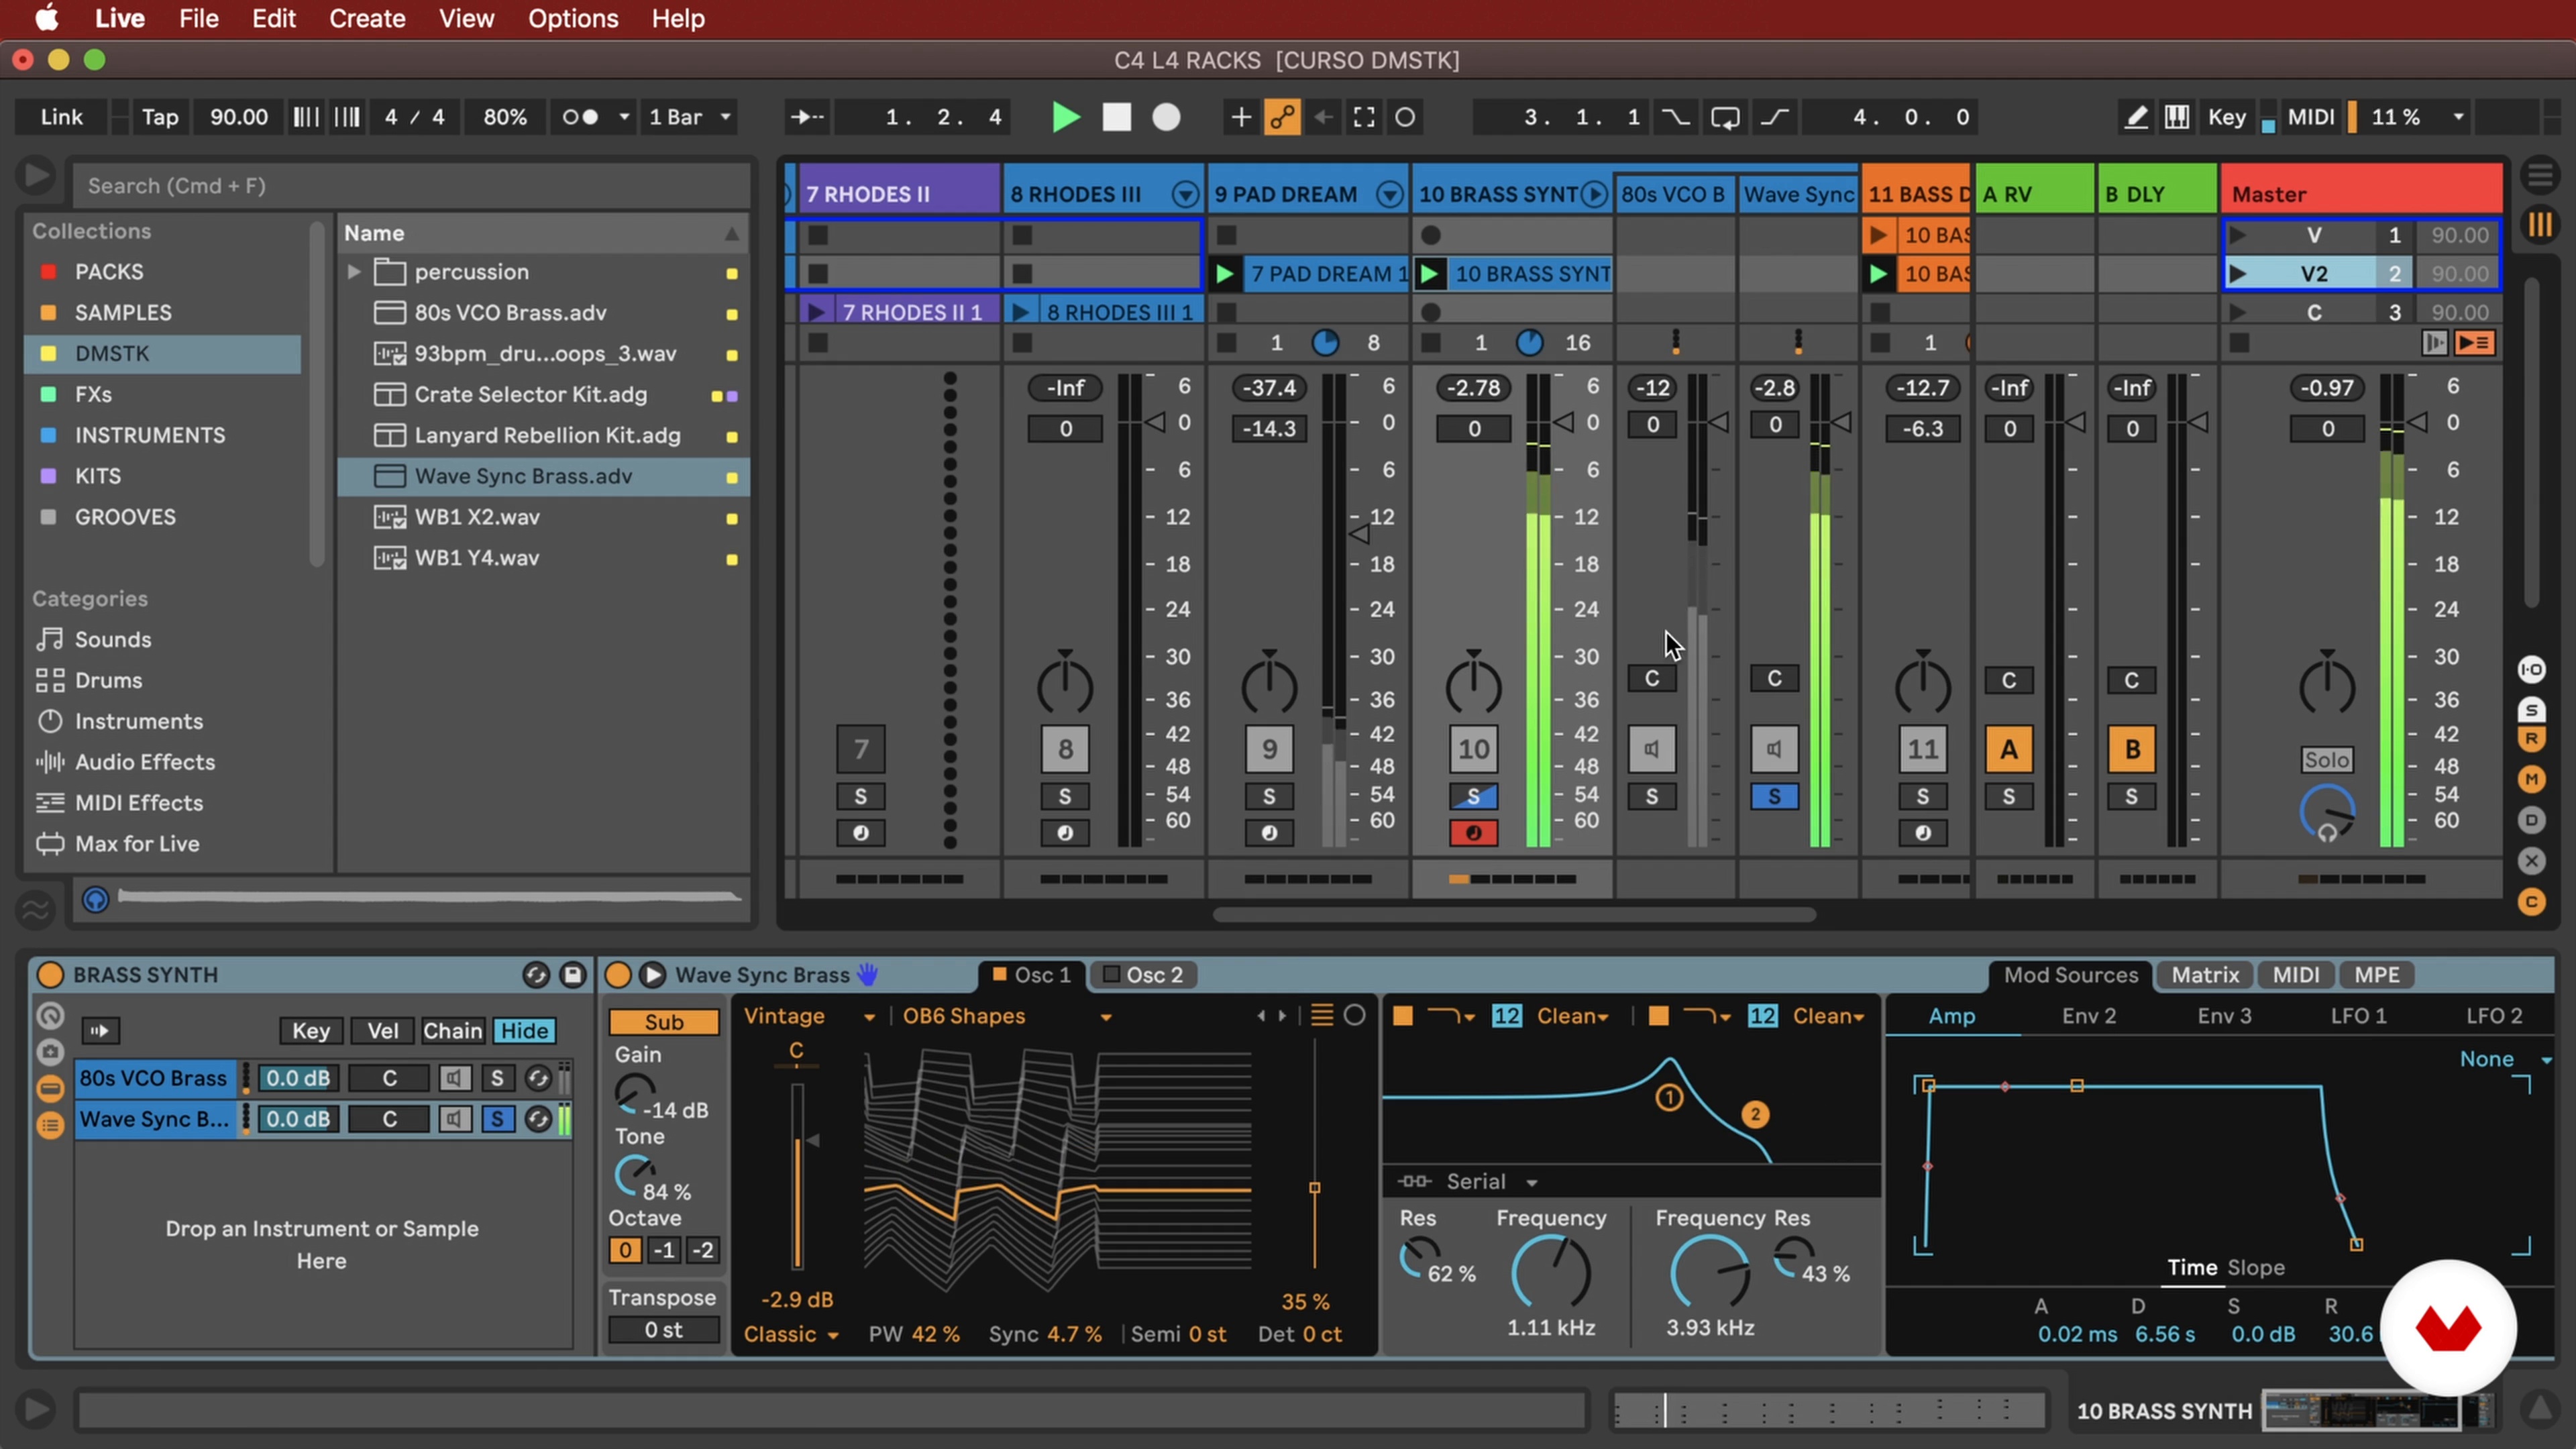Toggle the Automation Arm link icon
2576x1449 pixels.
pos(1282,117)
